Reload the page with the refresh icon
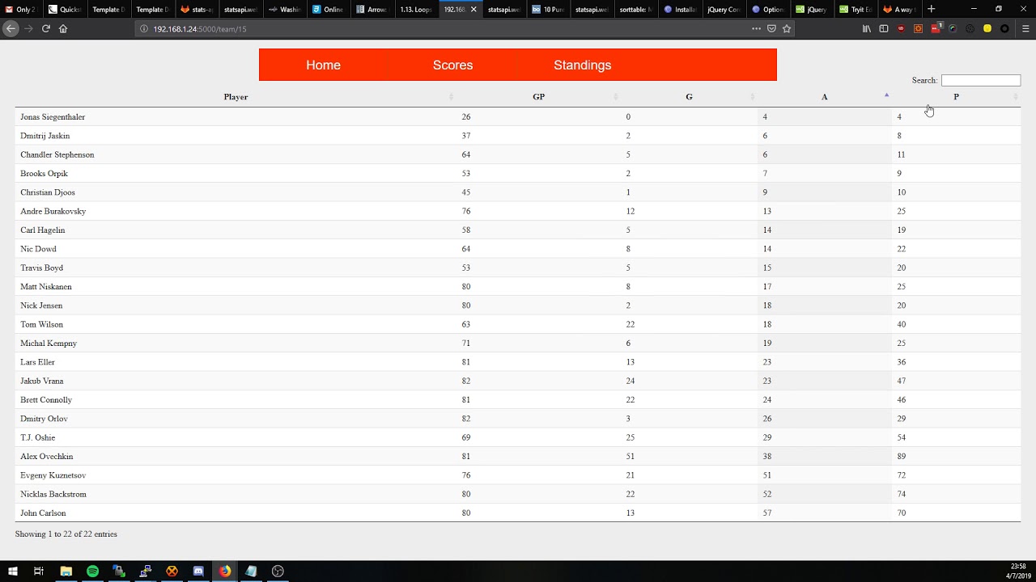 coord(46,28)
